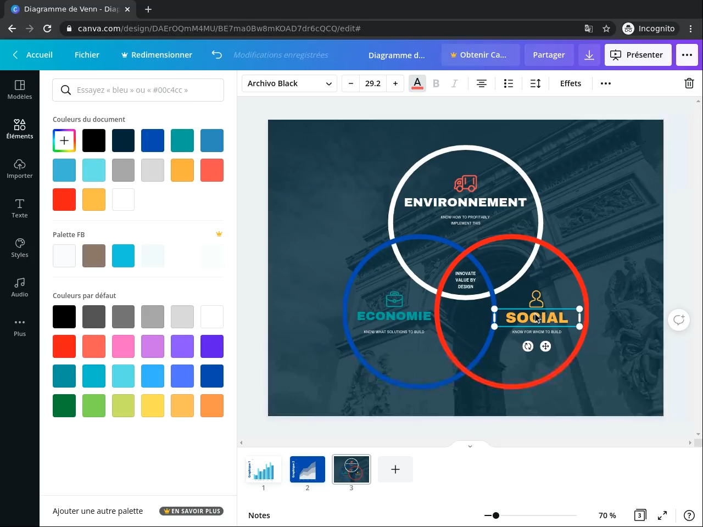The height and width of the screenshot is (527, 703).
Task: Adjust the zoom slider handle
Action: click(x=496, y=515)
